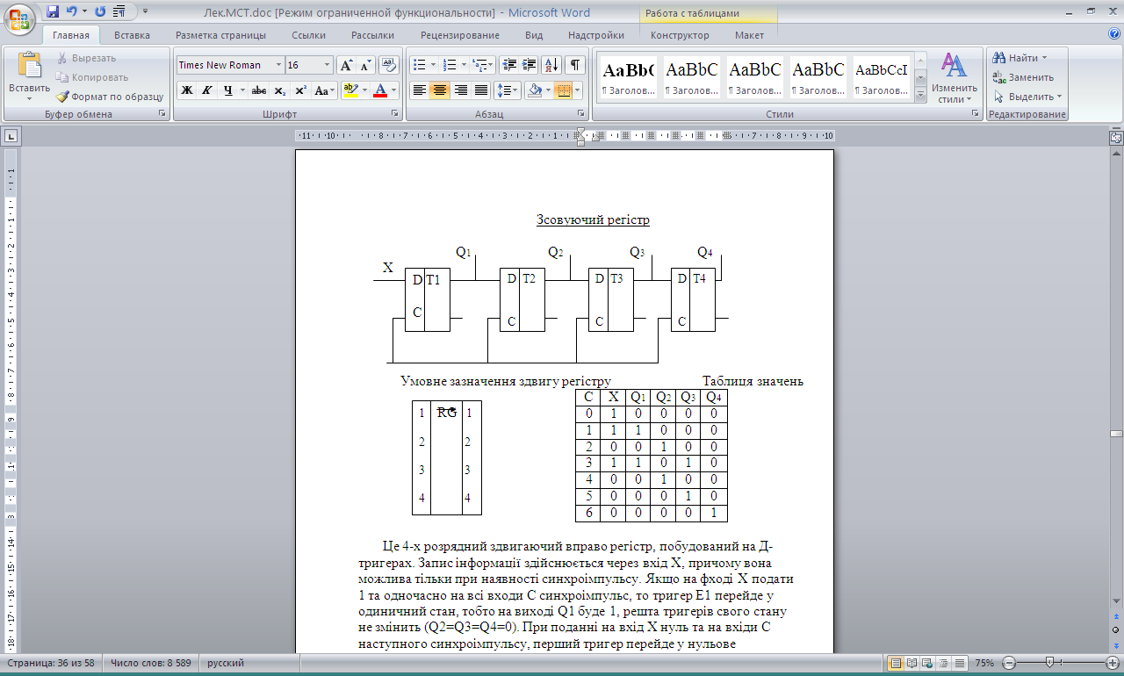Click tab stop selector
The width and height of the screenshot is (1124, 676).
click(x=11, y=136)
